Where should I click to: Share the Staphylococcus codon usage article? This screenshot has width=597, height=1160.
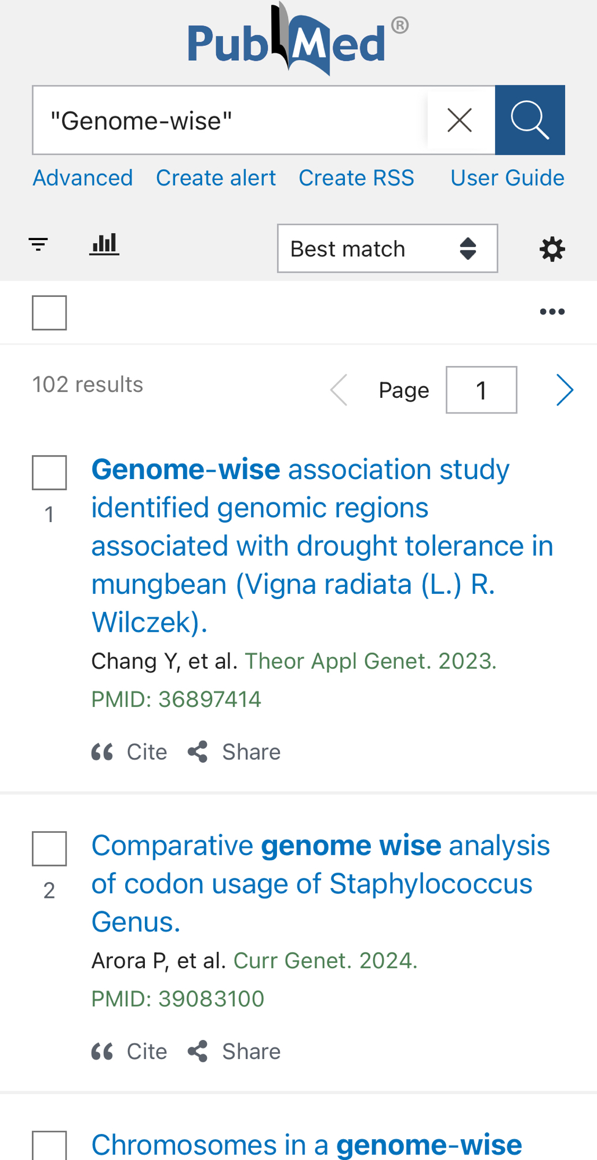(x=235, y=1051)
